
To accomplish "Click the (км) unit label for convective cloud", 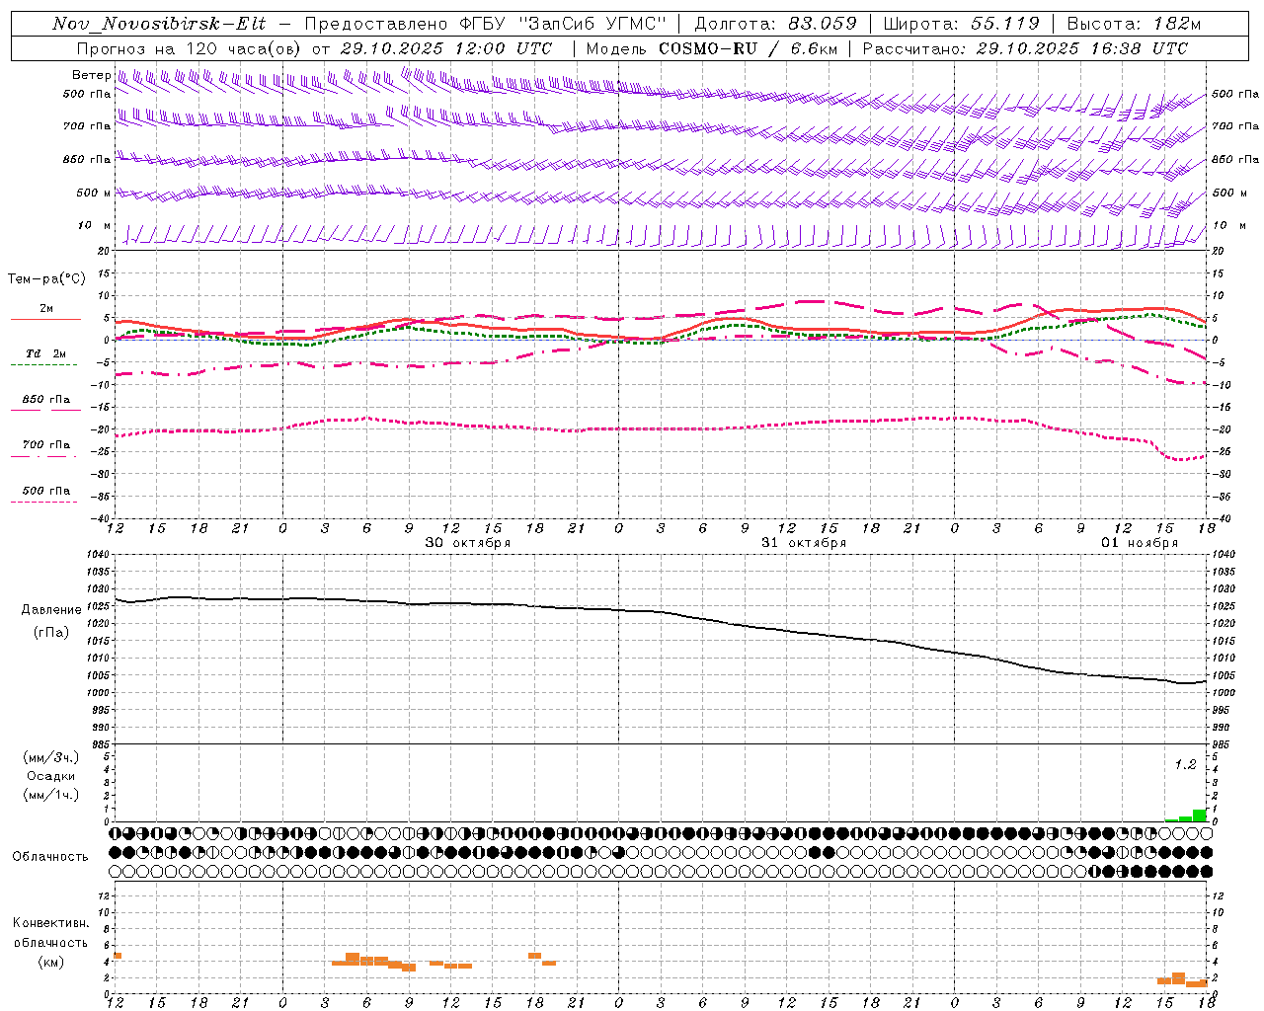I will tap(50, 963).
